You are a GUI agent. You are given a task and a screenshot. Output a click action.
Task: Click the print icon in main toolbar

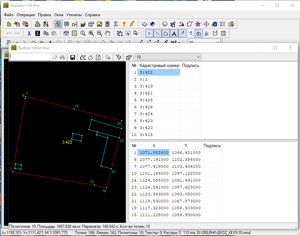point(38,24)
